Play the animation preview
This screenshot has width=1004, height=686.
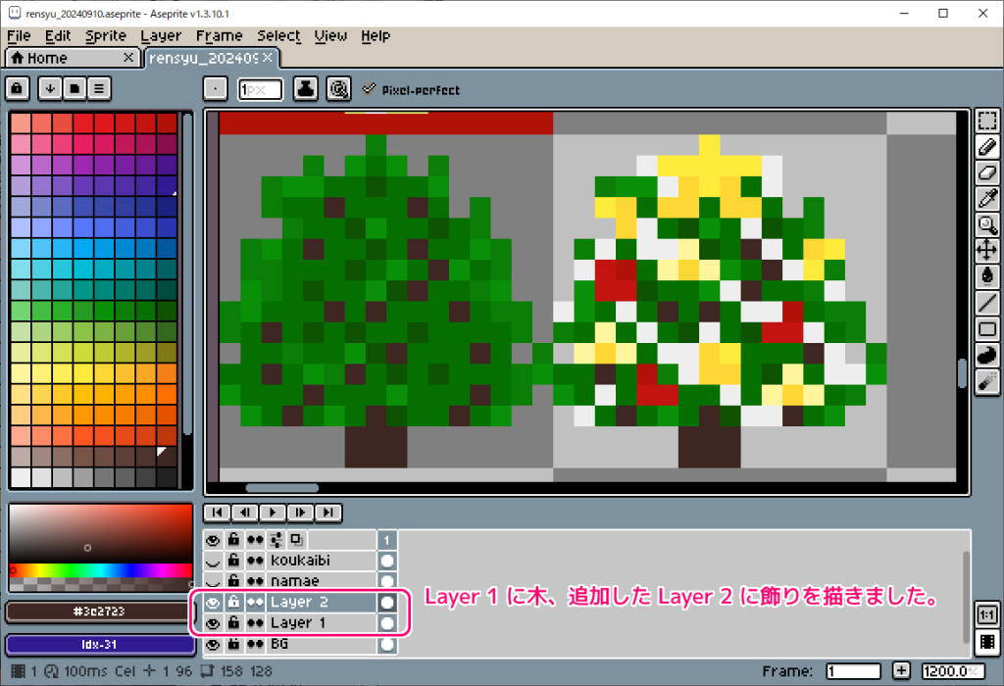(272, 512)
